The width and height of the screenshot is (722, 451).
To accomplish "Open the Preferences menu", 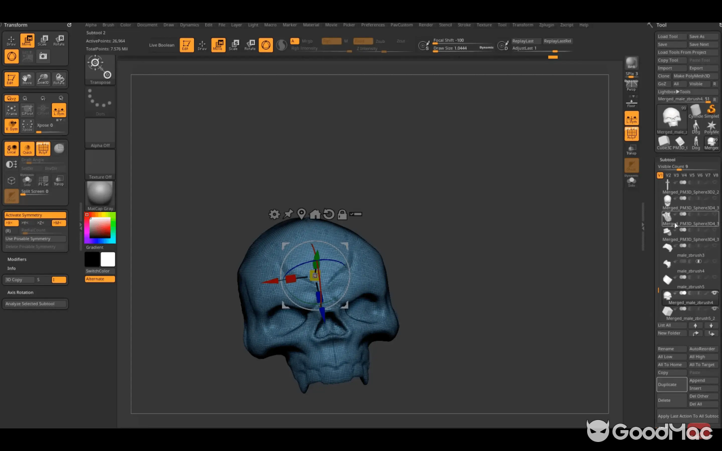I will (373, 25).
